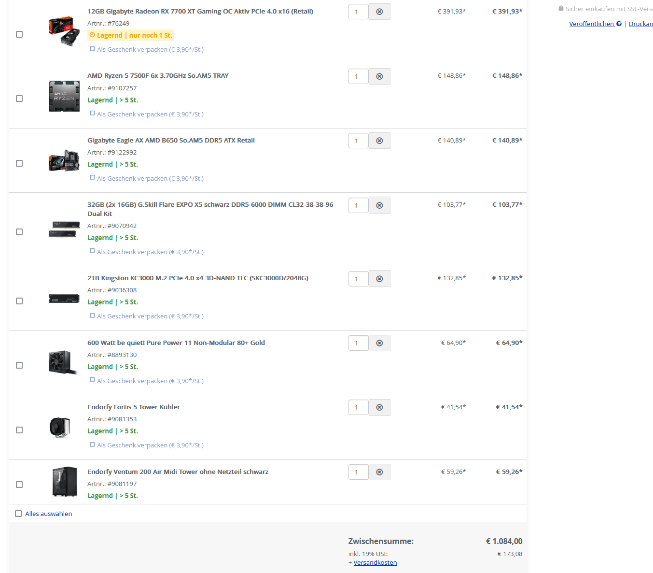Click the Endorfy Fortis cooler thumbnail
This screenshot has width=653, height=573.
click(x=60, y=427)
